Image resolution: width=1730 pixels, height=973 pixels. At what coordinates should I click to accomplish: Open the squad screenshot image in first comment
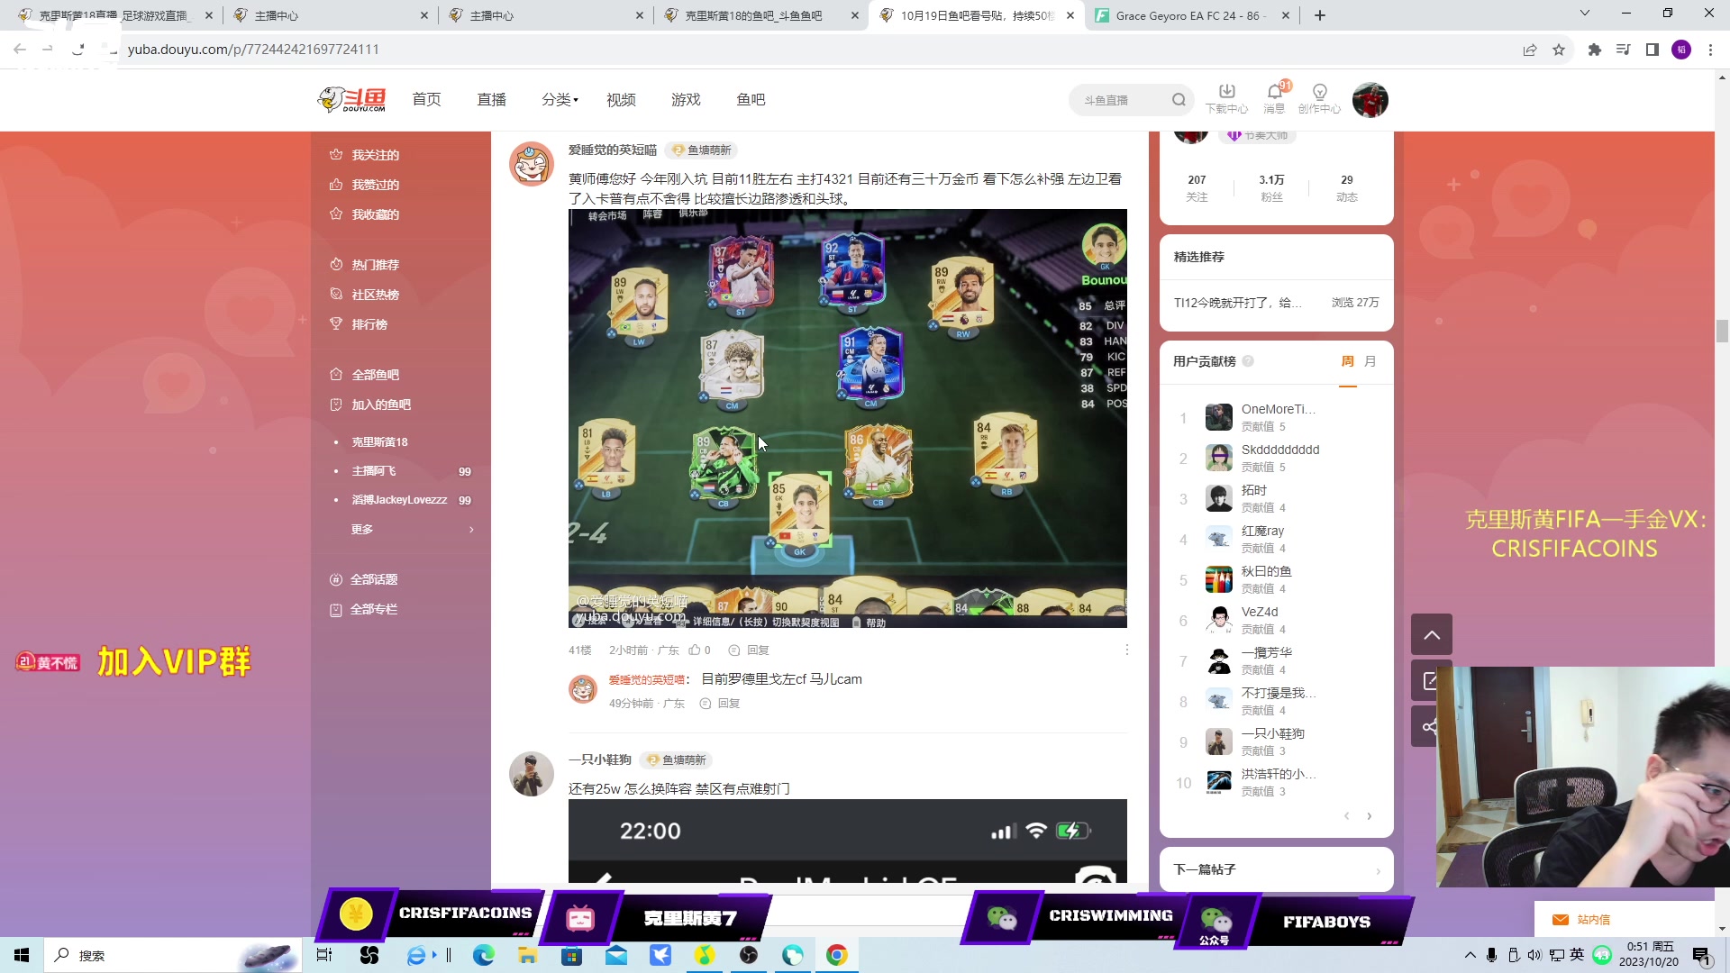click(847, 419)
